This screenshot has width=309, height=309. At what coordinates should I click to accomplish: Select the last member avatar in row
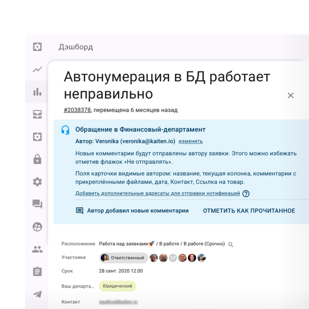pos(201,258)
